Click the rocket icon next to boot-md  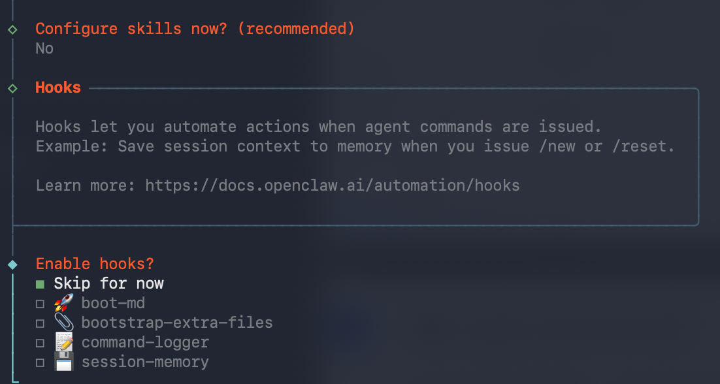(x=63, y=303)
